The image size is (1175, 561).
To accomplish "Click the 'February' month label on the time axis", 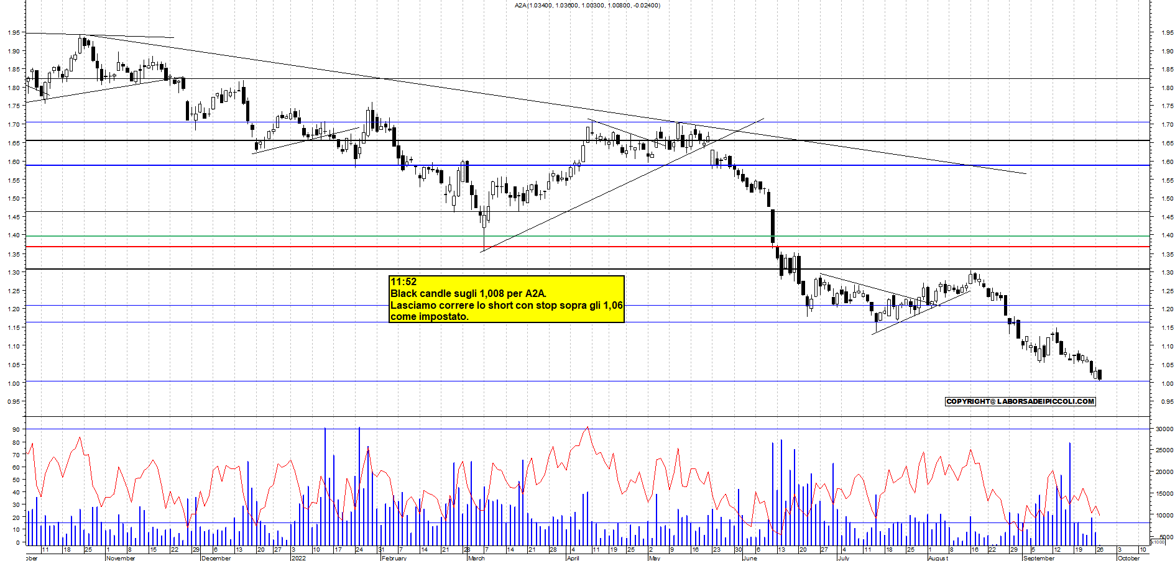I will pos(394,558).
